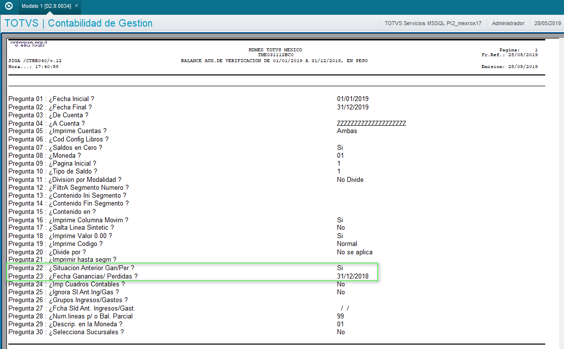This screenshot has height=349, width=564.
Task: Click Pregunta 07 ¿Saldos en Cero ? row
Action: tap(55, 148)
